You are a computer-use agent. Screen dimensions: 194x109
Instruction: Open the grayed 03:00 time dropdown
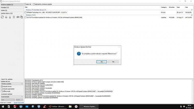(19, 100)
